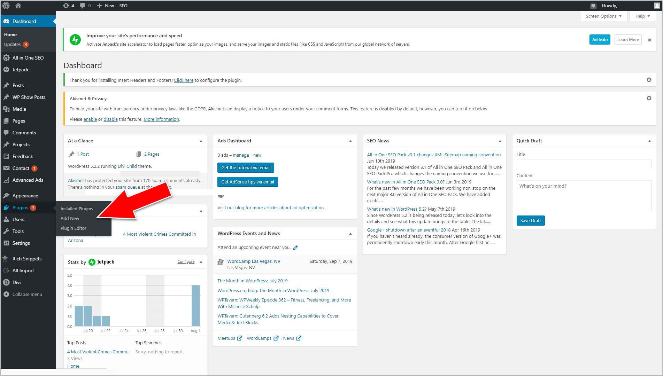Click the 1 Post link in At a Glance
The height and width of the screenshot is (376, 663).
pyautogui.click(x=83, y=154)
